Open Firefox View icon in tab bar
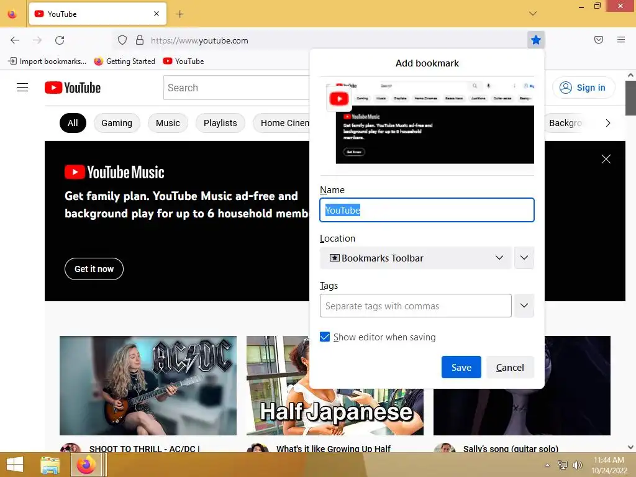The image size is (636, 477). [x=12, y=14]
